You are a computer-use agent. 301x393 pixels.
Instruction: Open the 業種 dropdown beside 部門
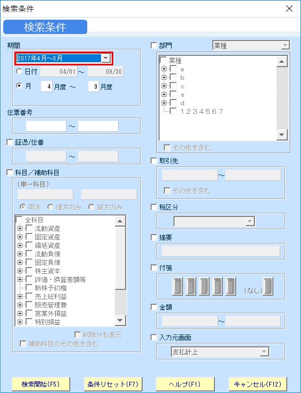click(x=285, y=45)
